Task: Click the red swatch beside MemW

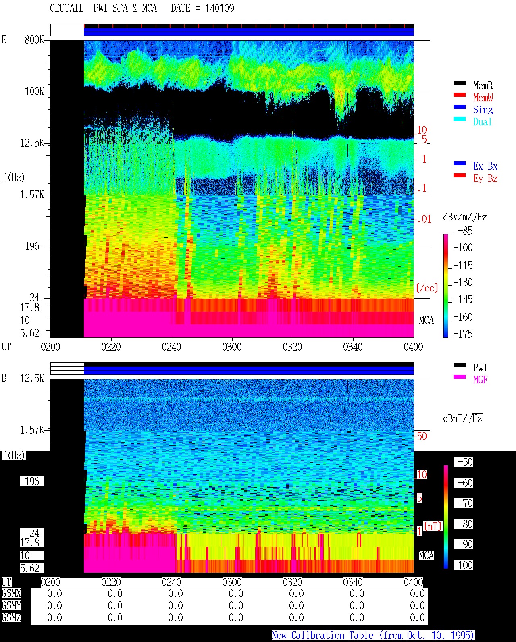Action: coord(460,95)
